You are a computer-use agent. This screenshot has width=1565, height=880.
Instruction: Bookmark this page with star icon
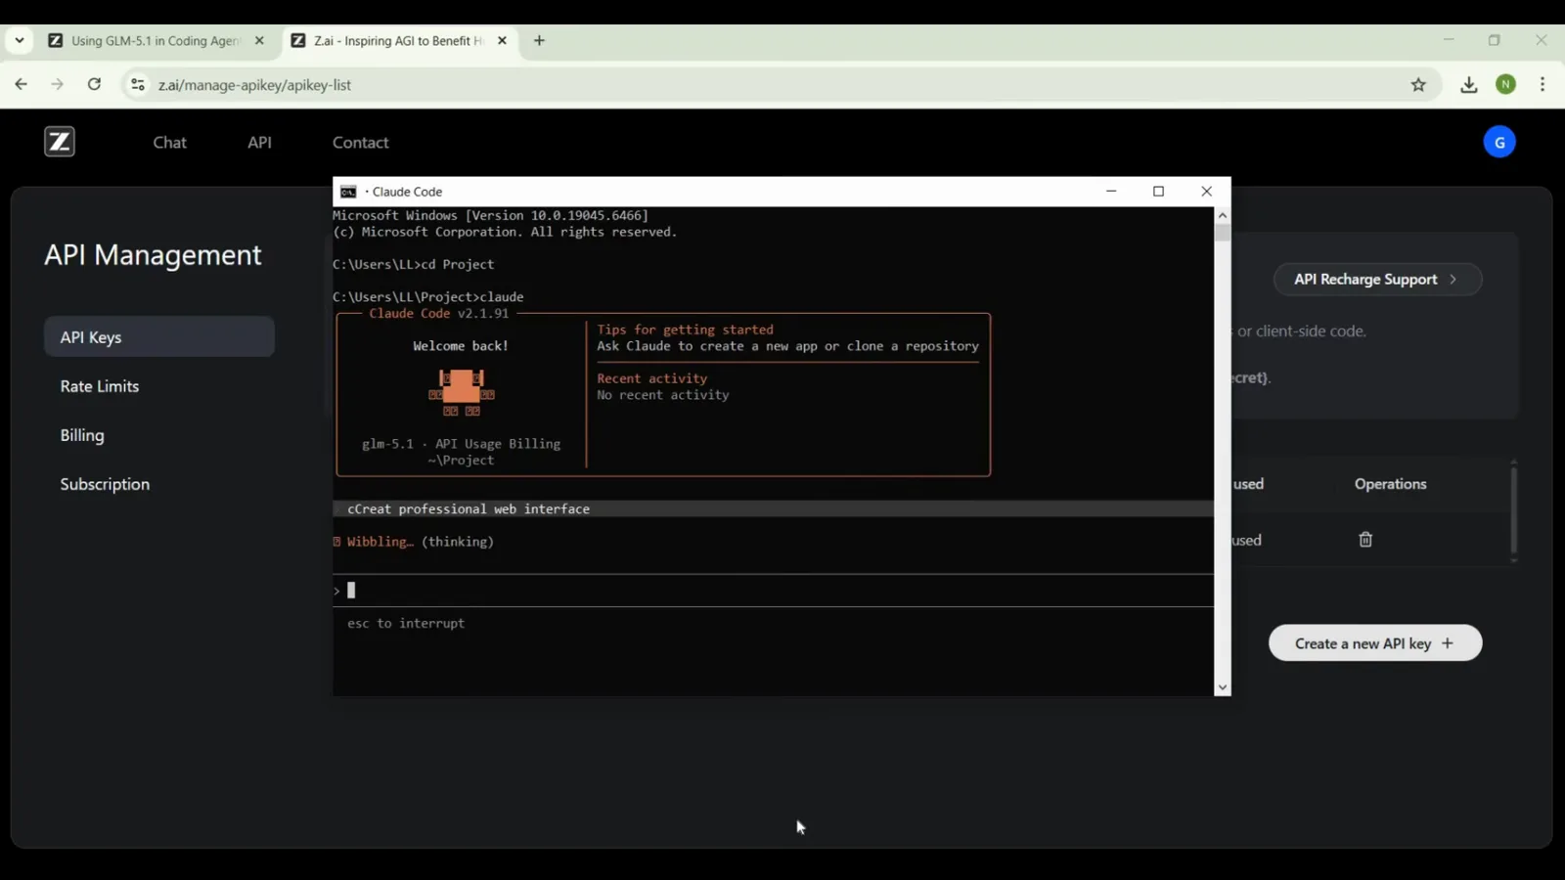(1418, 85)
